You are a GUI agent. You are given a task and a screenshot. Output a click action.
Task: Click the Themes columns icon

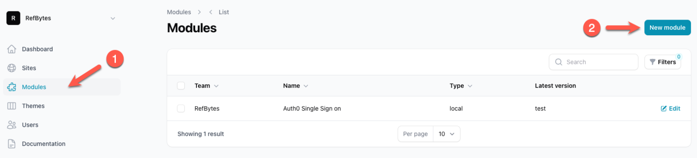[12, 106]
